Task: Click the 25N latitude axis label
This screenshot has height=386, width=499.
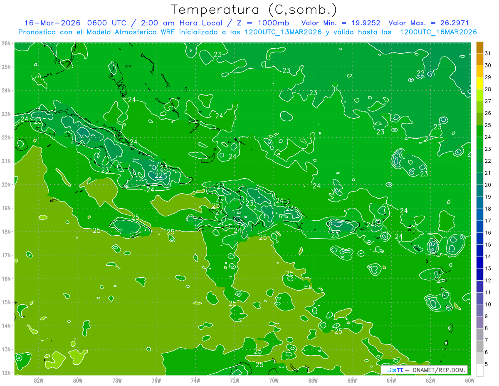Action: click(6, 67)
